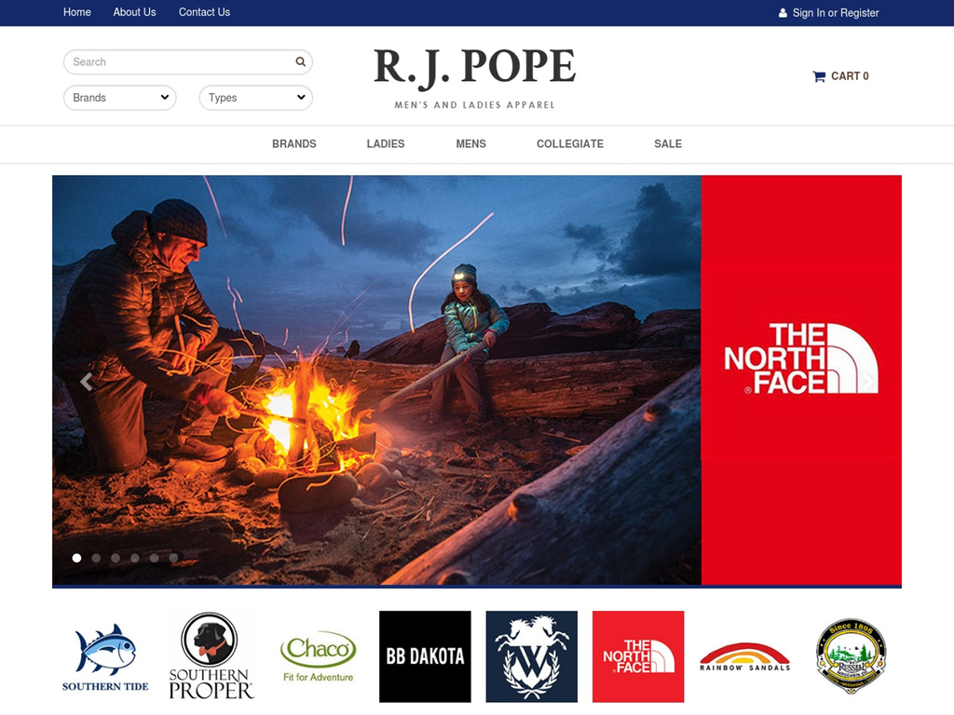954x715 pixels.
Task: Open the Southern Tide brand logo
Action: pos(105,656)
